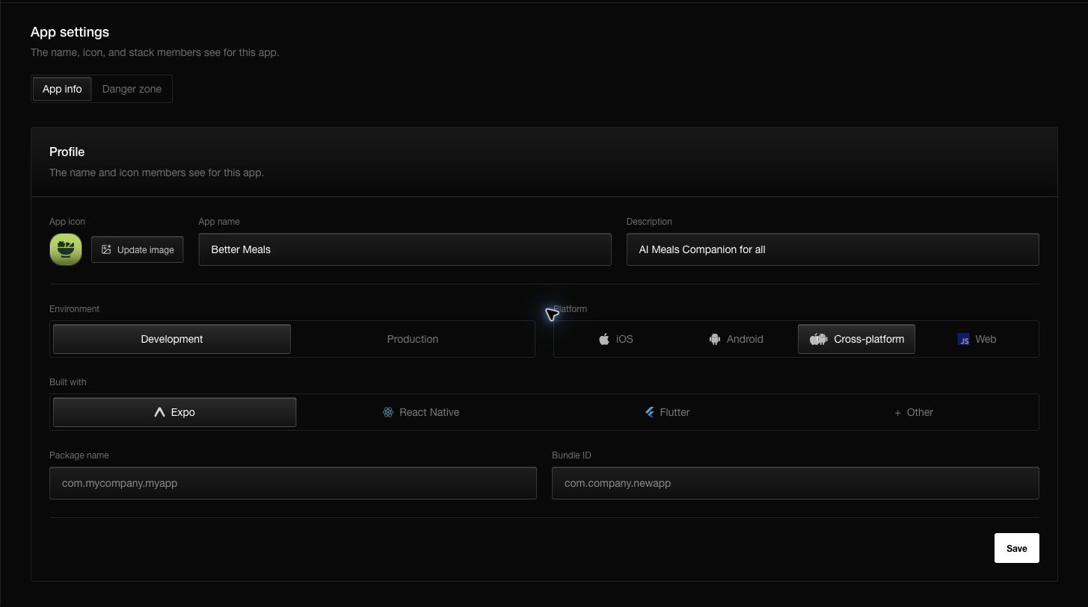The width and height of the screenshot is (1088, 607).
Task: Choose the Android platform option
Action: (x=737, y=339)
